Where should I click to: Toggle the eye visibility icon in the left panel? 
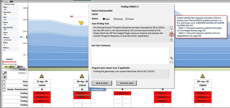click(4, 77)
